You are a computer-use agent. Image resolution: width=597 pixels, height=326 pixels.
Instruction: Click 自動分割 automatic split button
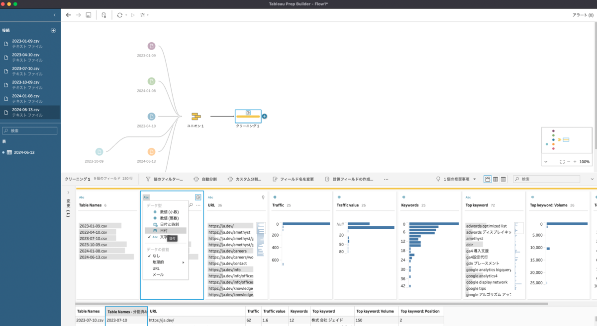click(x=205, y=179)
